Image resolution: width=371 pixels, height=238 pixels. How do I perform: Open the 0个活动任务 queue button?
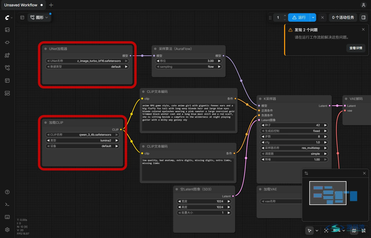[x=343, y=17]
